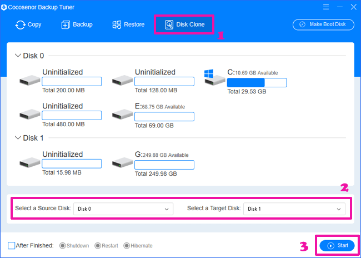Select the Disk Clone tab

tap(184, 24)
